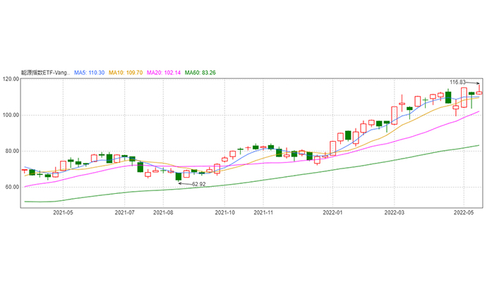Image resolution: width=487 pixels, height=282 pixels.
Task: Choose the 2022-01 date axis label
Action: (x=332, y=211)
